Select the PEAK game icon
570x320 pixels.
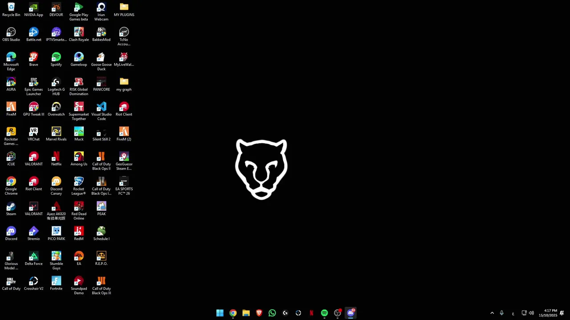click(102, 209)
